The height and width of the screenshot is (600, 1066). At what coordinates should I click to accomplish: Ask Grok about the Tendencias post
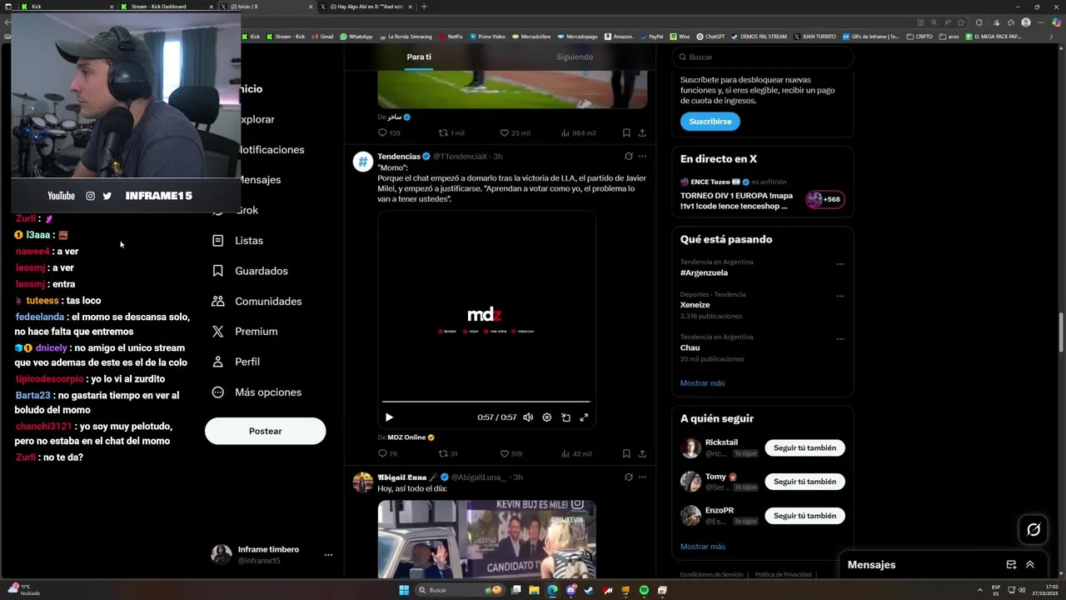pyautogui.click(x=629, y=156)
